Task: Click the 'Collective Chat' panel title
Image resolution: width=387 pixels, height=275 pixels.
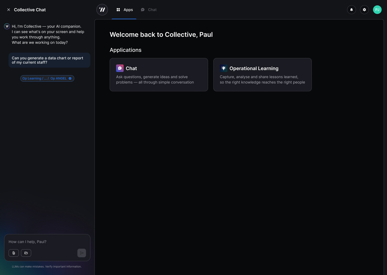Action: coord(30,10)
